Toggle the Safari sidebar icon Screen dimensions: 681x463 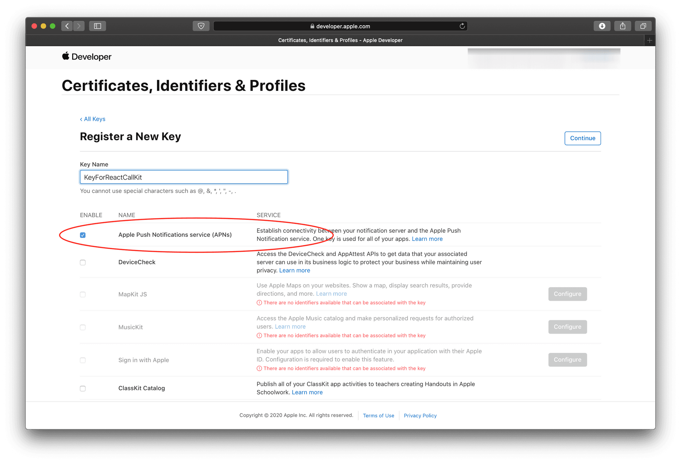[98, 26]
